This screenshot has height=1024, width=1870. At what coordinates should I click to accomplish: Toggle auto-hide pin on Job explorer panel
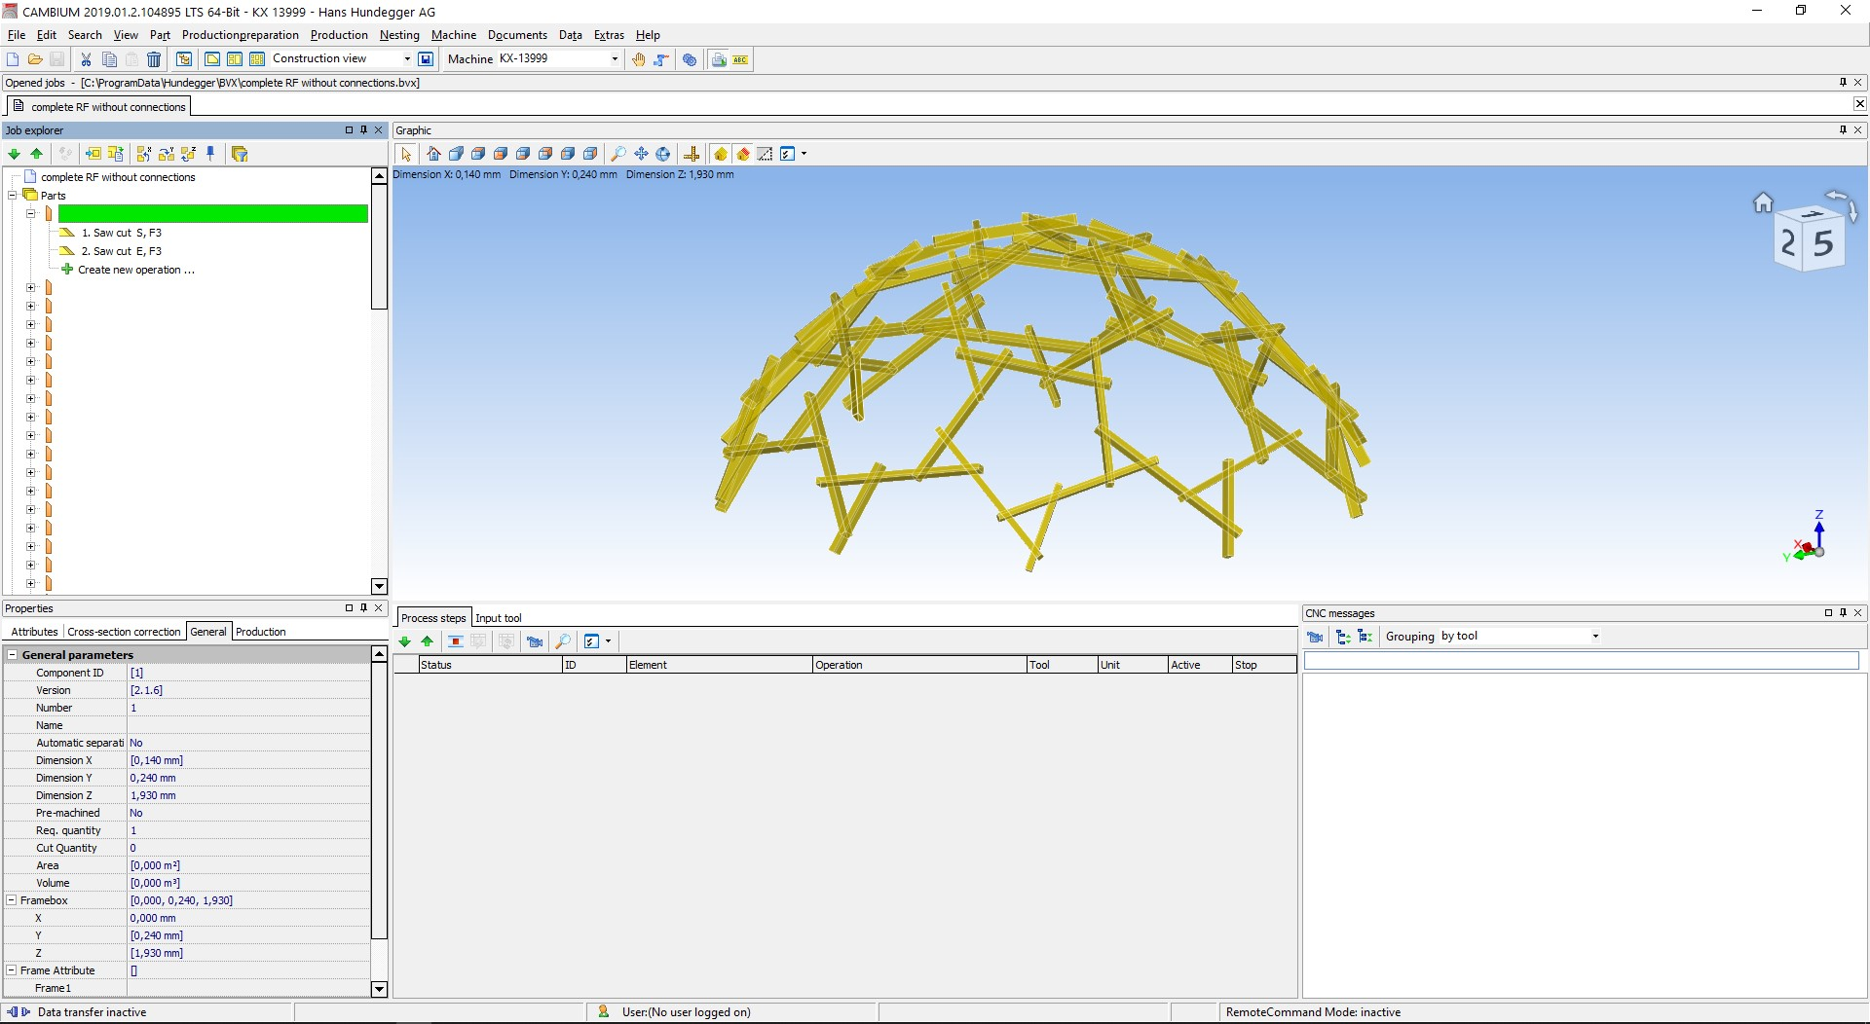pyautogui.click(x=364, y=130)
